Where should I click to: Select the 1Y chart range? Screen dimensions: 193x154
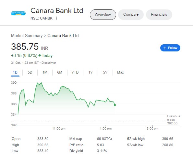coord(90,72)
